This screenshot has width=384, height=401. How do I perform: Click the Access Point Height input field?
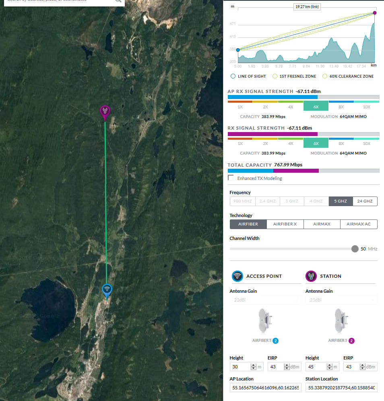coord(246,367)
